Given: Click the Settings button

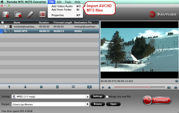Looking at the screenshot, I should (x=97, y=96).
